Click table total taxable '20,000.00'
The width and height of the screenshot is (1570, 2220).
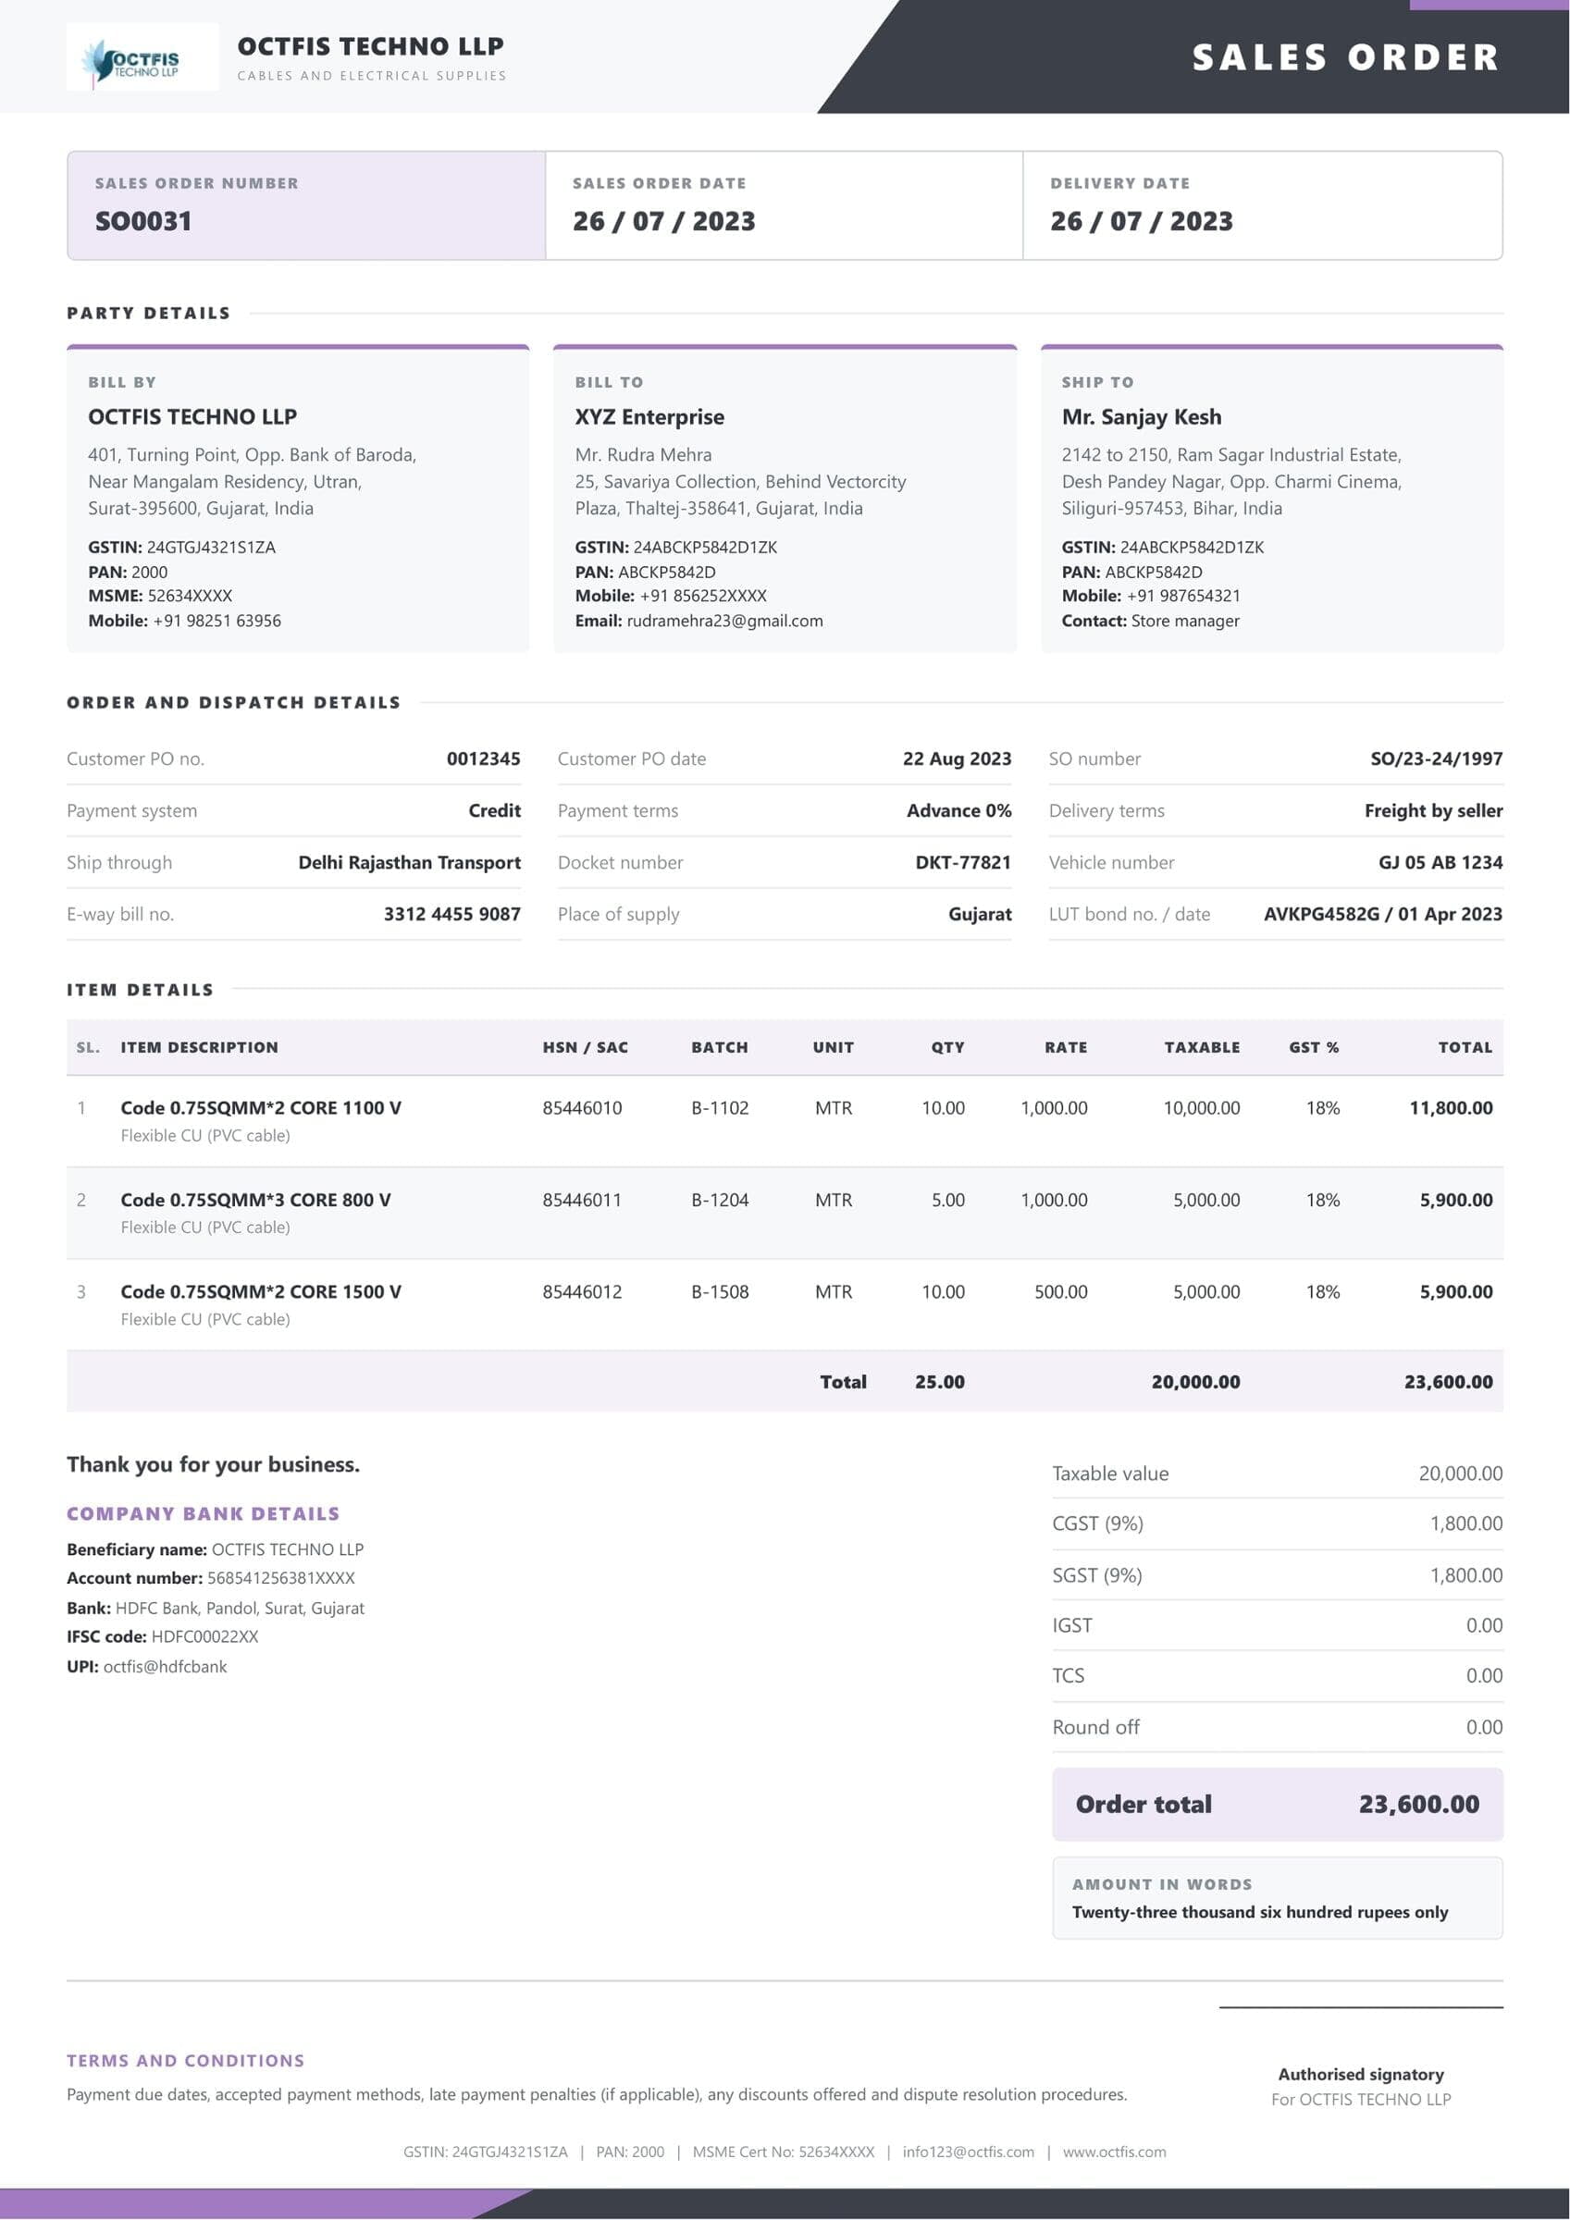click(x=1195, y=1383)
